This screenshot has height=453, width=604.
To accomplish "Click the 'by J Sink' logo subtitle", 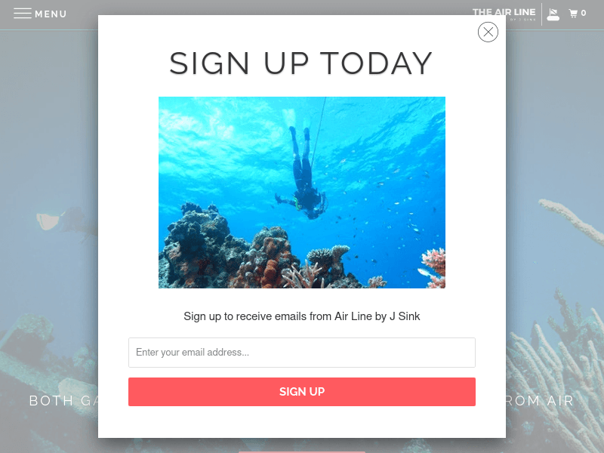I will [523, 20].
